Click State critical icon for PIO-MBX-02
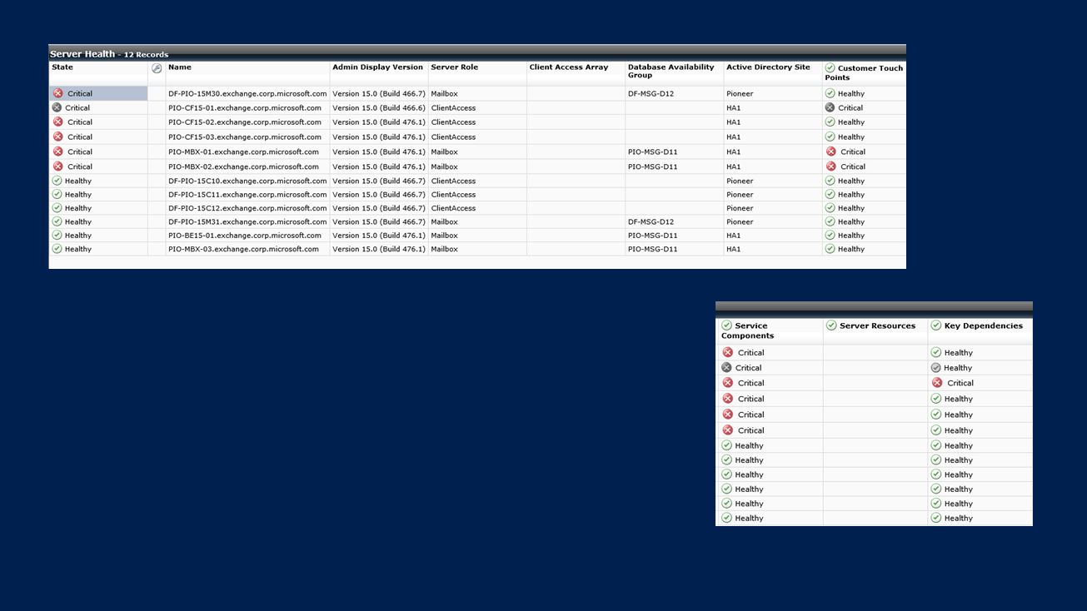 click(x=57, y=166)
